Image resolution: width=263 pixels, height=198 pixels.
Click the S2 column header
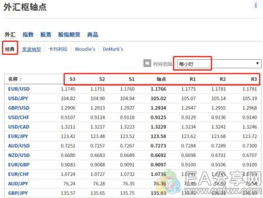pyautogui.click(x=102, y=79)
